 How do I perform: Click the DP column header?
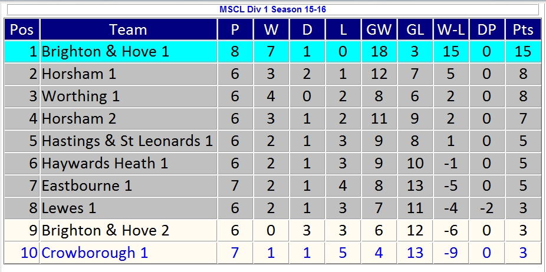point(486,29)
